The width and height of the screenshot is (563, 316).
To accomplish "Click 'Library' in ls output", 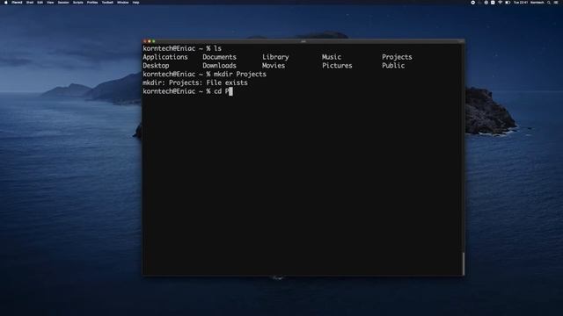I will (x=275, y=57).
